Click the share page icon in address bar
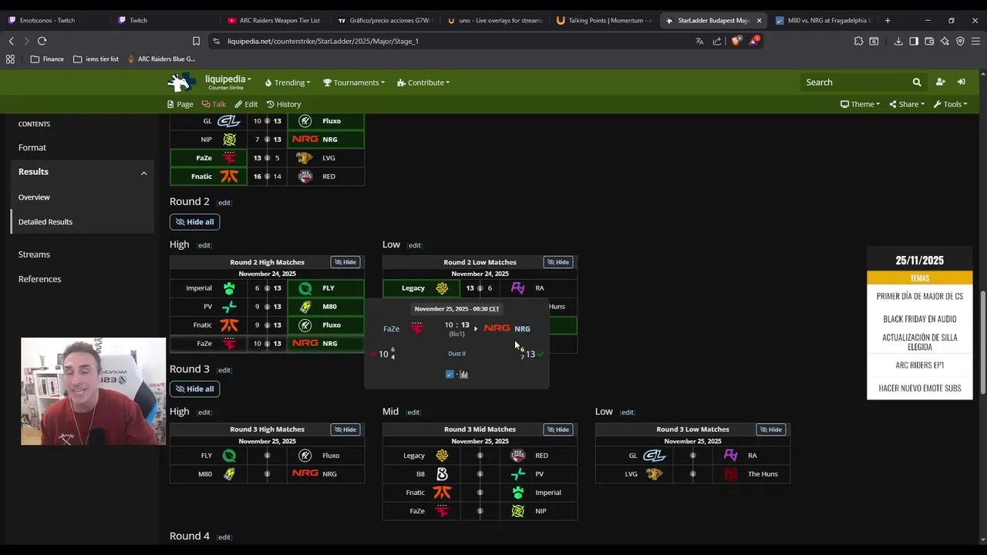 (717, 41)
